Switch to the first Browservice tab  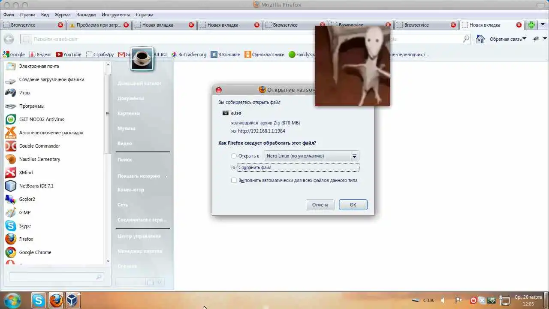point(33,25)
